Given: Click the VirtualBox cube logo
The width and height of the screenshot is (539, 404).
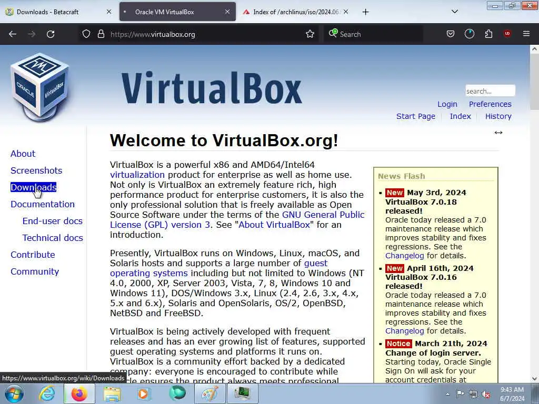Looking at the screenshot, I should pos(41,87).
